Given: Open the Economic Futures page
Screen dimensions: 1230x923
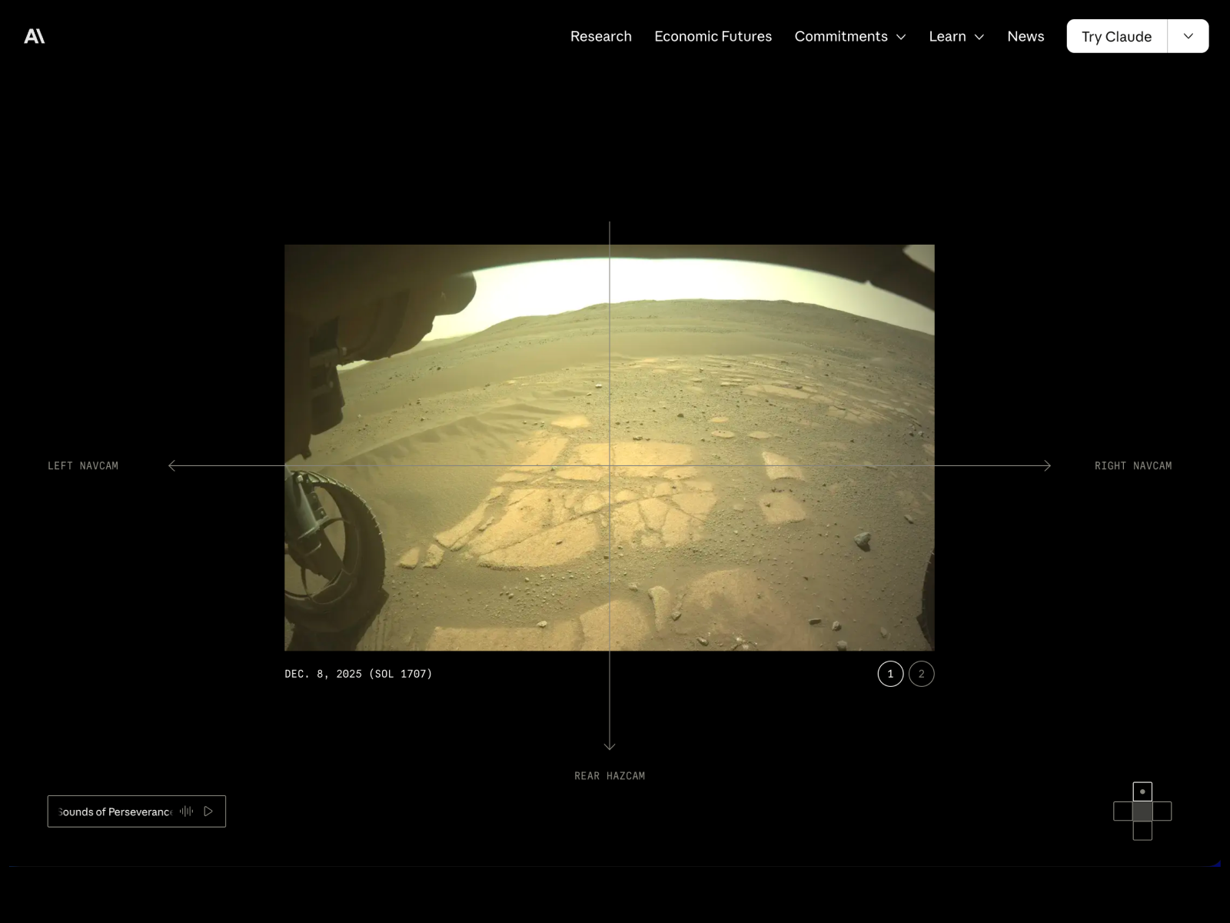Looking at the screenshot, I should [x=713, y=36].
